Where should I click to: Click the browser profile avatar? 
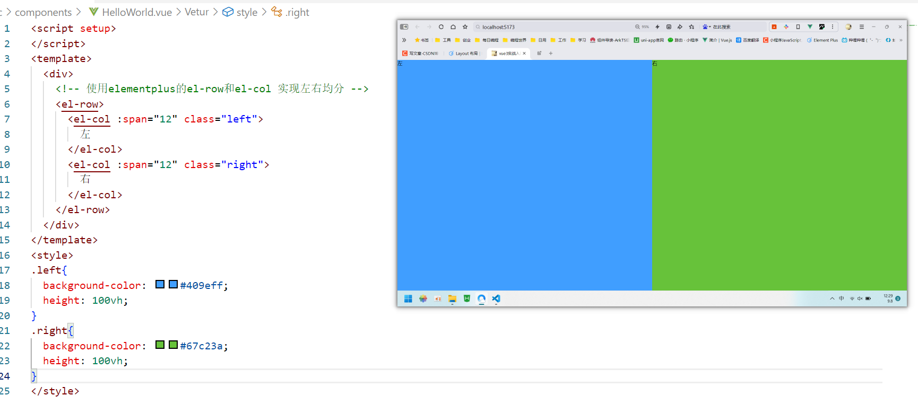pos(848,27)
